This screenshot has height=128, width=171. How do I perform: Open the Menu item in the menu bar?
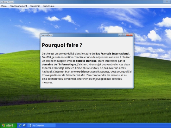coord(4,6)
